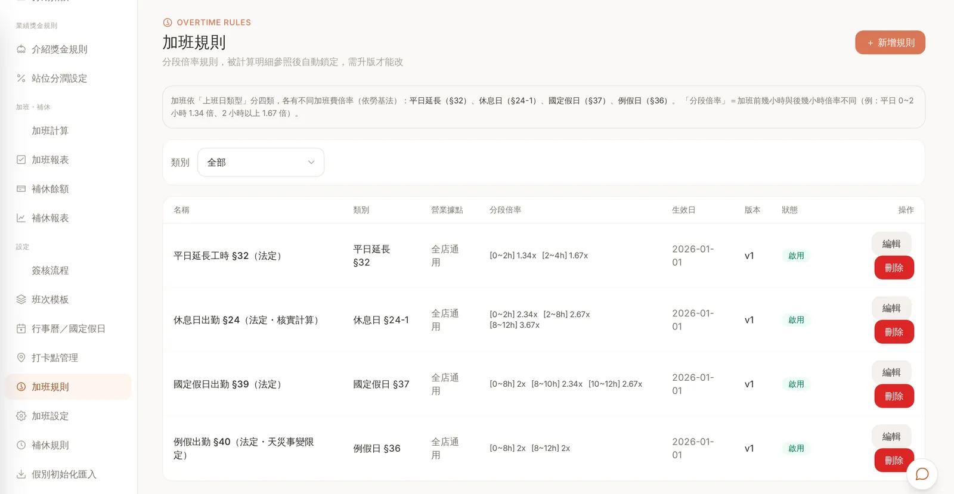Click the 啟用 status badge for 平日延長工時

tap(796, 256)
